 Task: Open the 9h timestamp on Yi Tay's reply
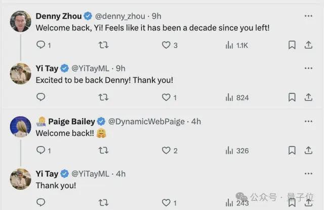coord(120,67)
